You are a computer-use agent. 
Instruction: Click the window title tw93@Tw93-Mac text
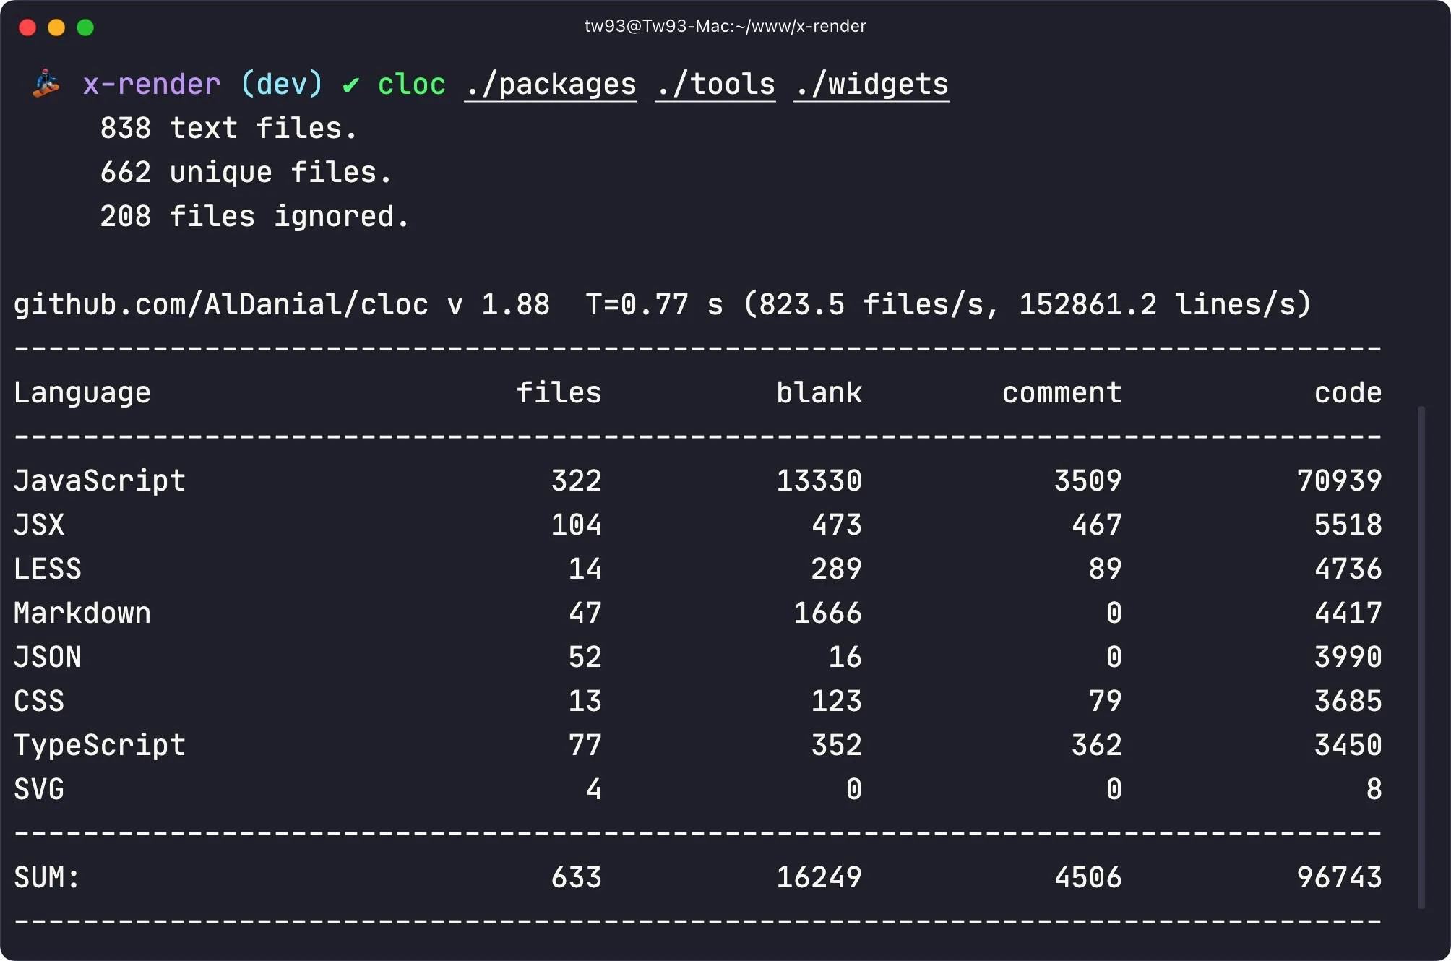(x=725, y=26)
